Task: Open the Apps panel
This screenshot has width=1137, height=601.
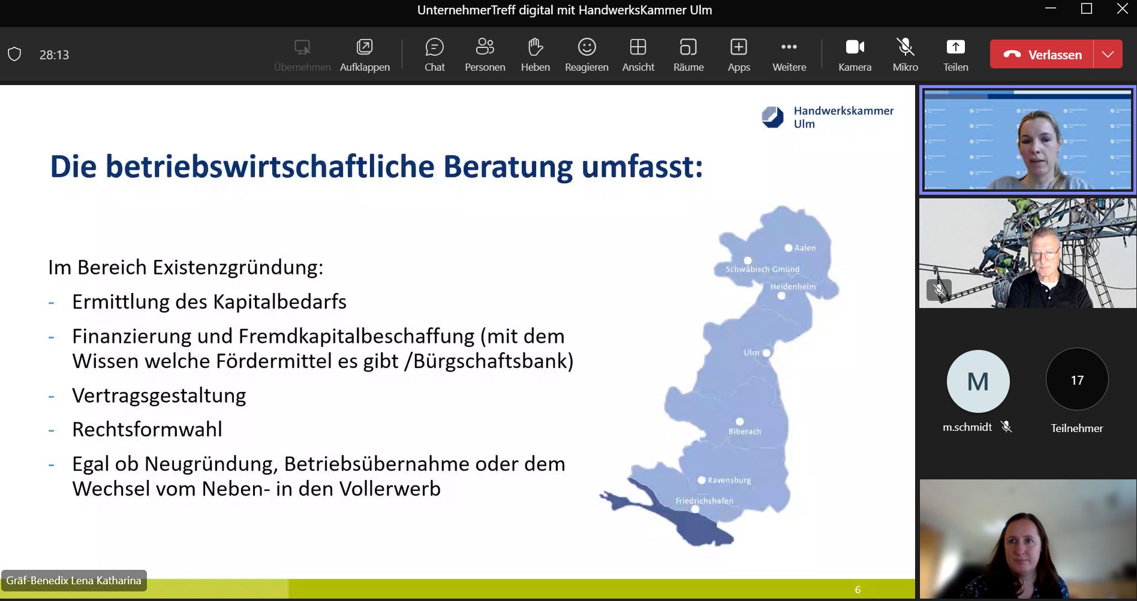Action: (738, 55)
